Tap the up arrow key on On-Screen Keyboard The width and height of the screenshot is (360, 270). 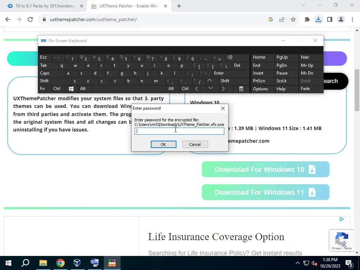point(210,81)
